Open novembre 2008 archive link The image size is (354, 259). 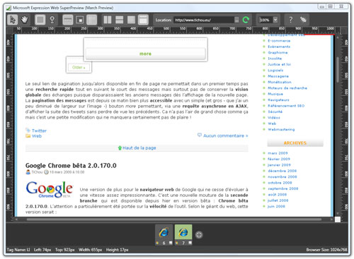pos(282,176)
